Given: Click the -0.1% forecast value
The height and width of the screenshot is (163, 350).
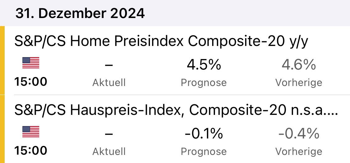Looking at the screenshot, I should (x=204, y=134).
